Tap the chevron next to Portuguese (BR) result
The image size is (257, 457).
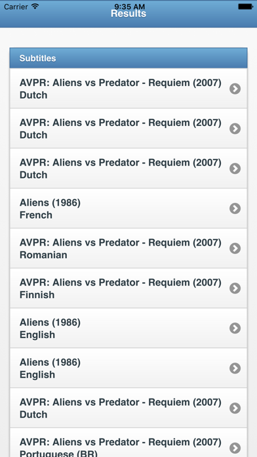pos(235,448)
